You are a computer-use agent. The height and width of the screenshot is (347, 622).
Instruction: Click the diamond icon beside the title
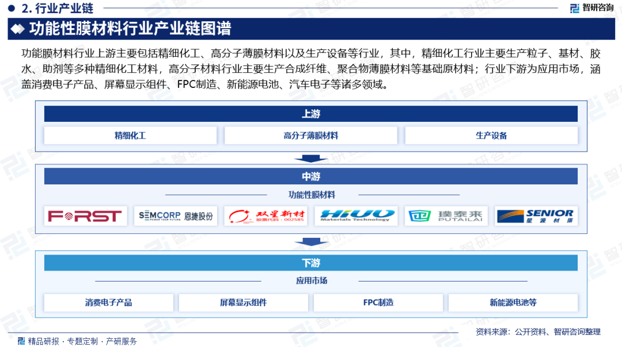coord(18,29)
